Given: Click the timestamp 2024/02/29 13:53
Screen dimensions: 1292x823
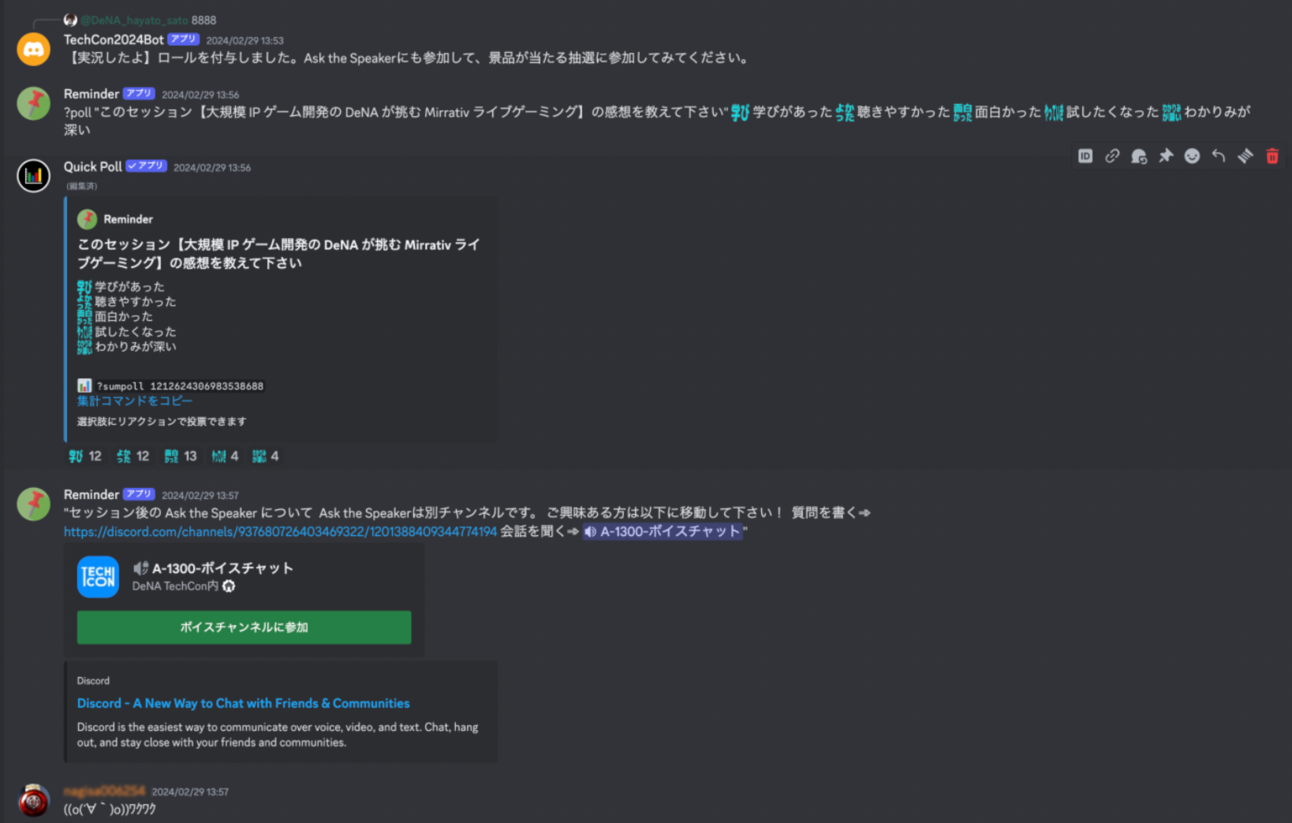Looking at the screenshot, I should coord(245,40).
